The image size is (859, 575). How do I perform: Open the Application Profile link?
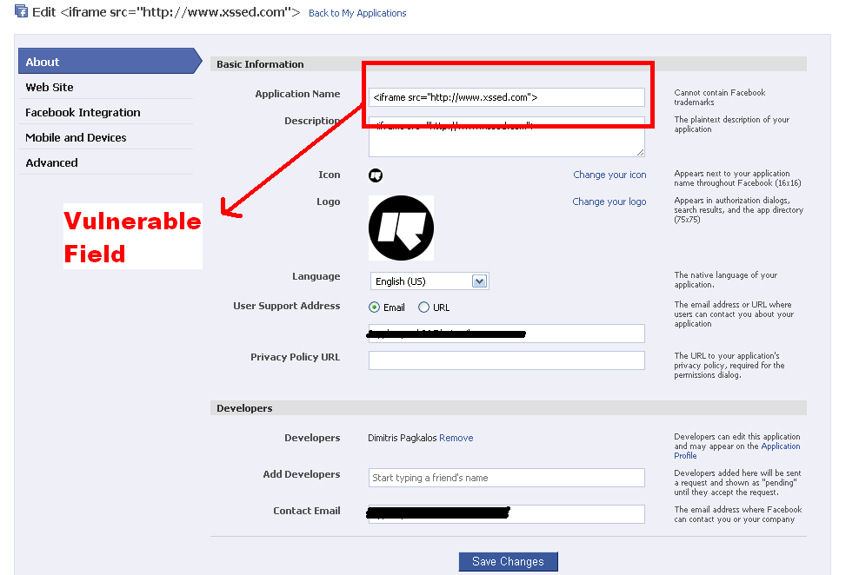click(x=736, y=451)
